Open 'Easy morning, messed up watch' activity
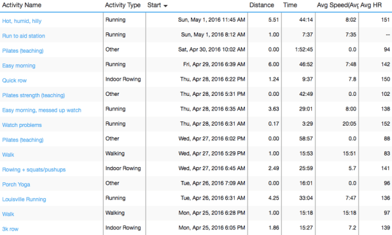Screen dimensions: 392x235 tap(42, 110)
